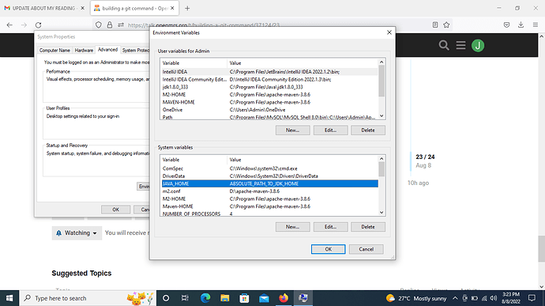Switch to the Computer Name tab

click(54, 51)
